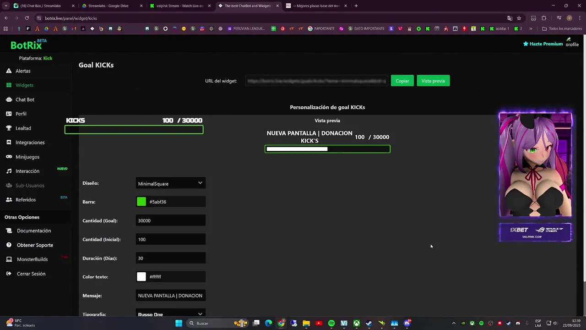
Task: Click the taskbar Buscar search box
Action: tap(217, 323)
